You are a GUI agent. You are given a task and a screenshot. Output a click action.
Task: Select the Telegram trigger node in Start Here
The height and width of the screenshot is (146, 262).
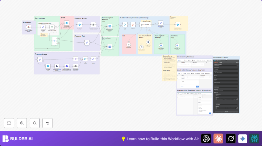(29, 27)
